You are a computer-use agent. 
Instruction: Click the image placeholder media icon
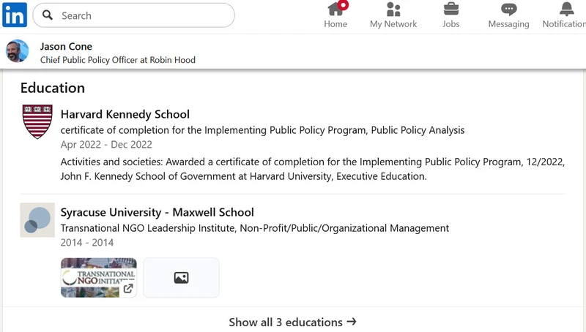(181, 278)
